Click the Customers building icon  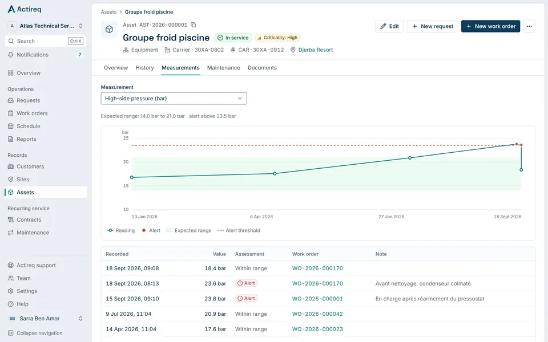point(11,166)
